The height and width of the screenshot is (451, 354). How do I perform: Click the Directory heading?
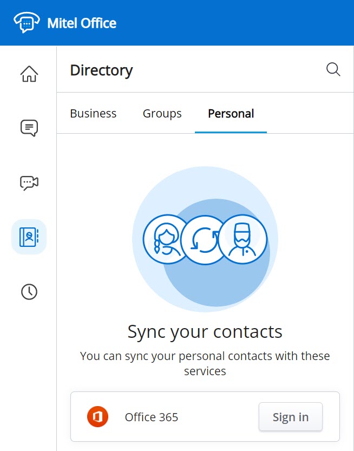click(x=101, y=70)
